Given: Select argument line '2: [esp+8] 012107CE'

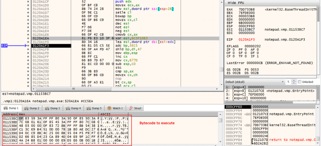Looking at the screenshot, I should 270,91.
